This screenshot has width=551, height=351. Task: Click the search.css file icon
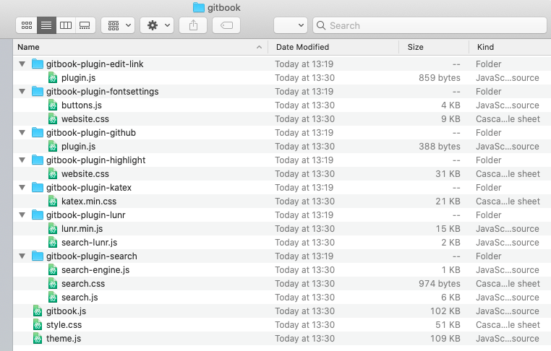pyautogui.click(x=53, y=284)
